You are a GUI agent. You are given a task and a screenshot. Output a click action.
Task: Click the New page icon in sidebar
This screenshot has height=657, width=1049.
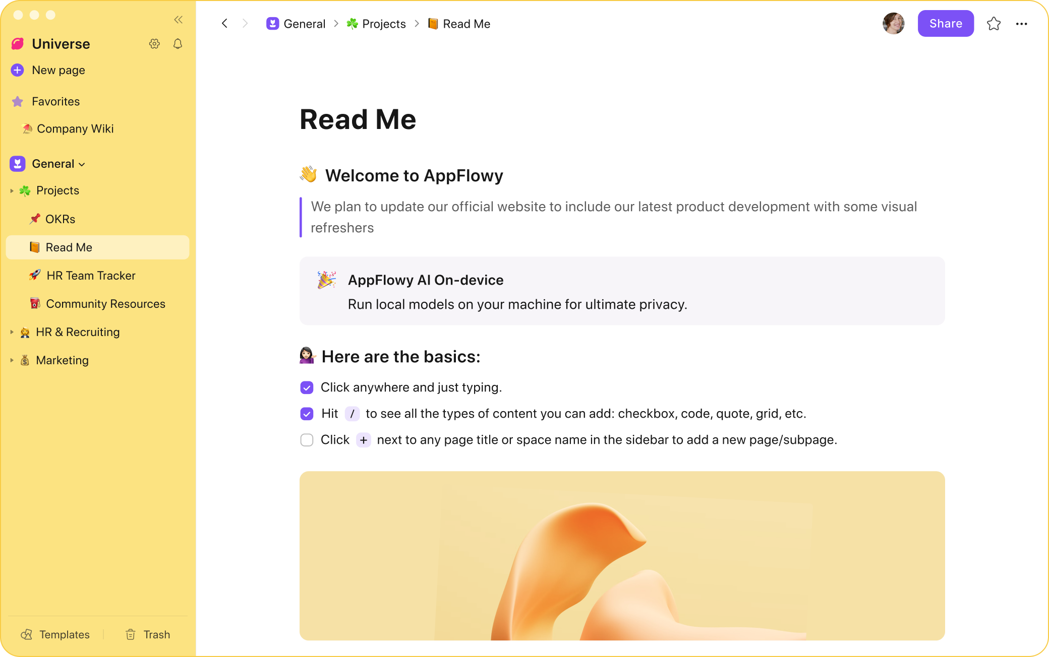pyautogui.click(x=17, y=70)
